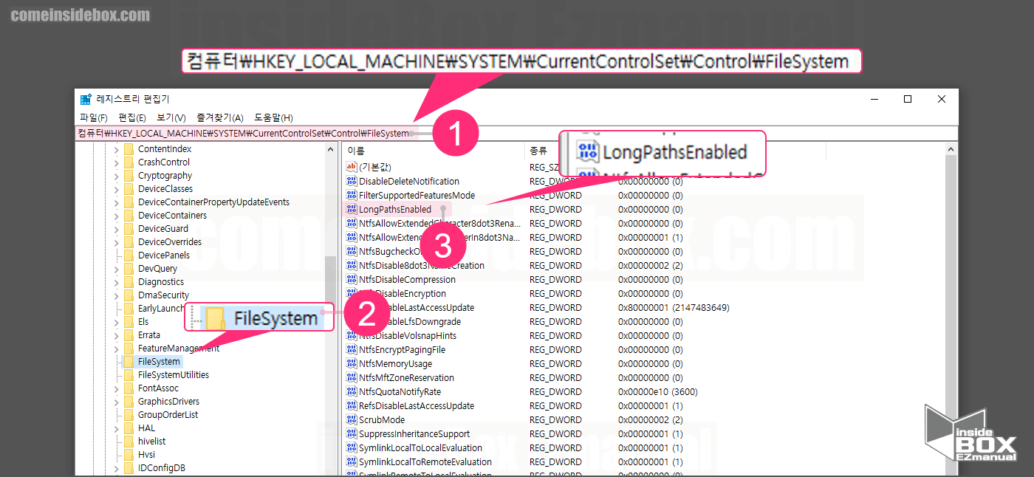Select the FeatureManagement key

coord(178,349)
